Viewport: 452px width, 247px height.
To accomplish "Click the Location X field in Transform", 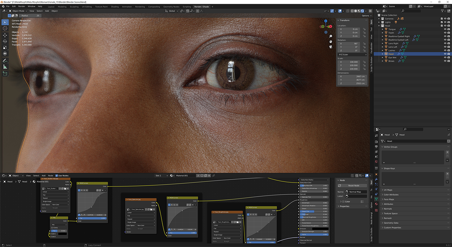I will pos(349,29).
